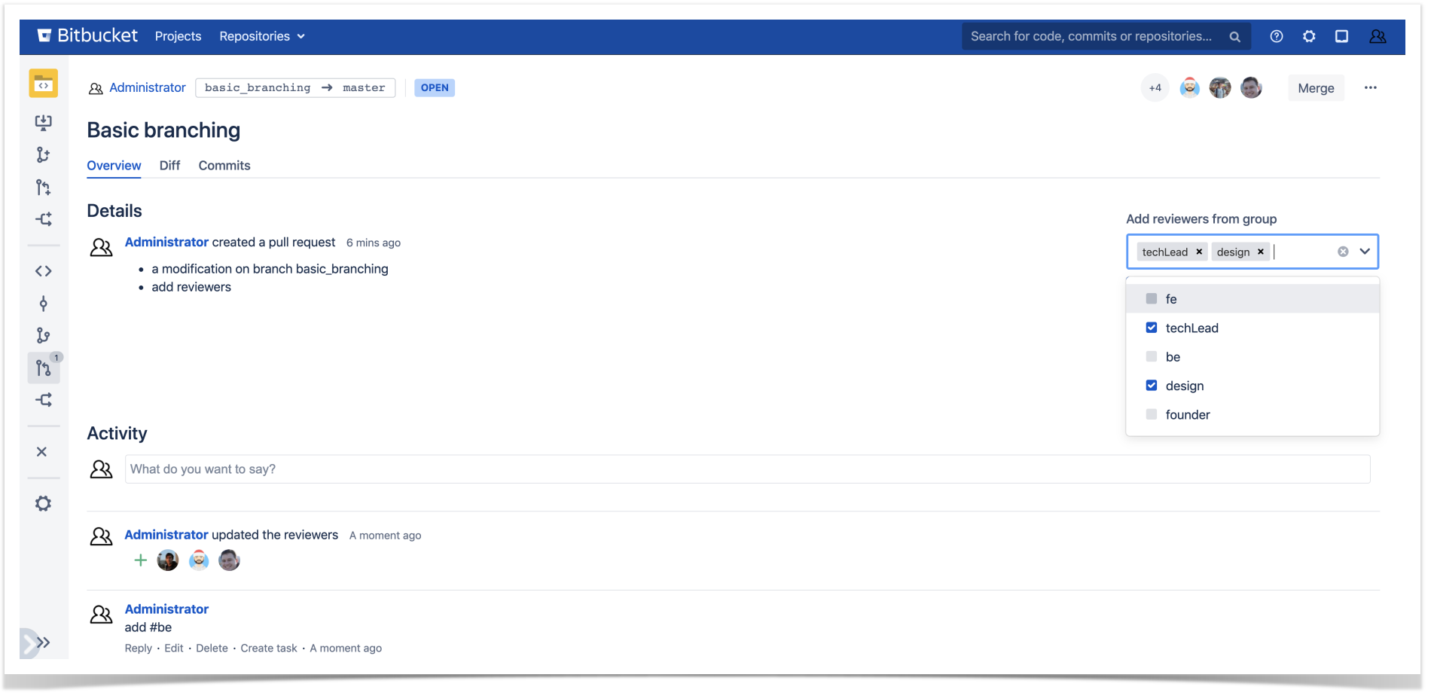Click the X shaped icon in sidebar
The image size is (1431, 696).
[x=42, y=451]
